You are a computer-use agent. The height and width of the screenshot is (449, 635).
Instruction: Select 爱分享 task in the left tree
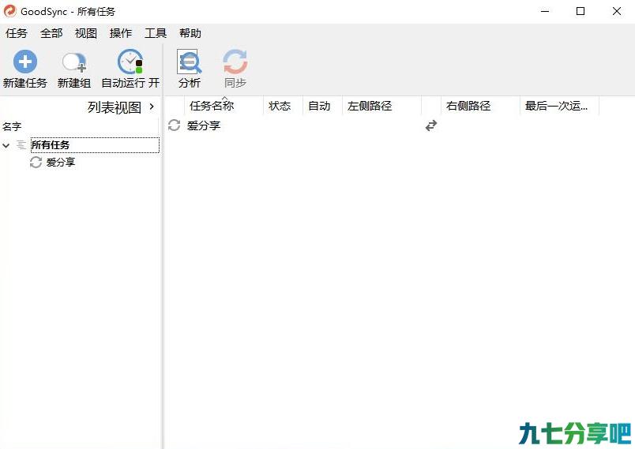click(x=61, y=163)
